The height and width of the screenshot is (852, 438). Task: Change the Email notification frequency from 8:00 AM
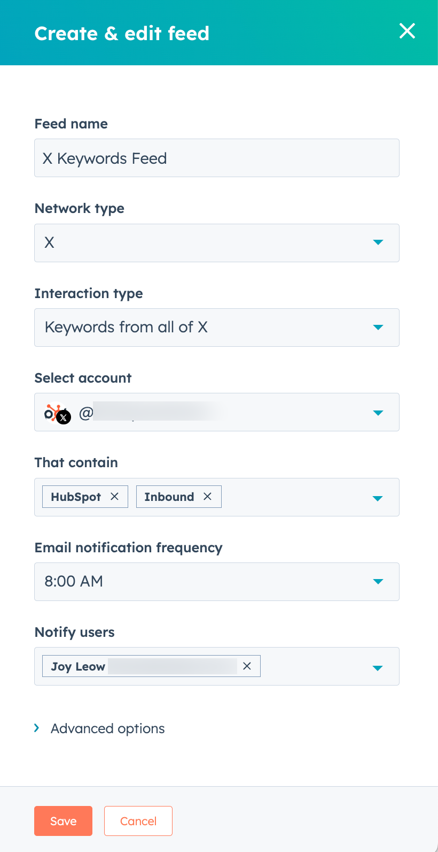pyautogui.click(x=378, y=582)
